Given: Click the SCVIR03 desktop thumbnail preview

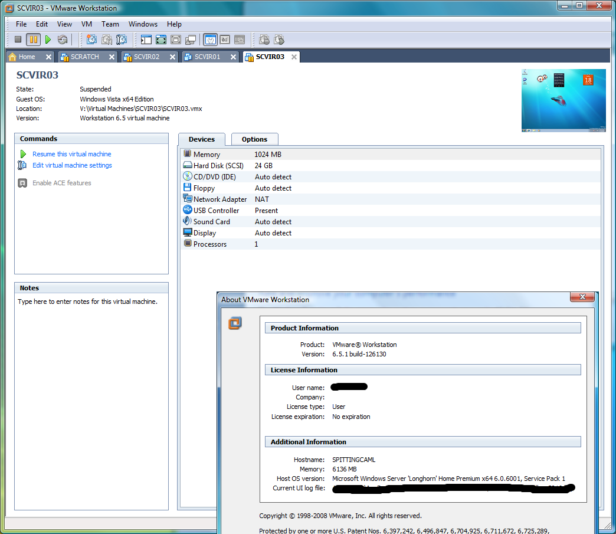Looking at the screenshot, I should point(563,100).
